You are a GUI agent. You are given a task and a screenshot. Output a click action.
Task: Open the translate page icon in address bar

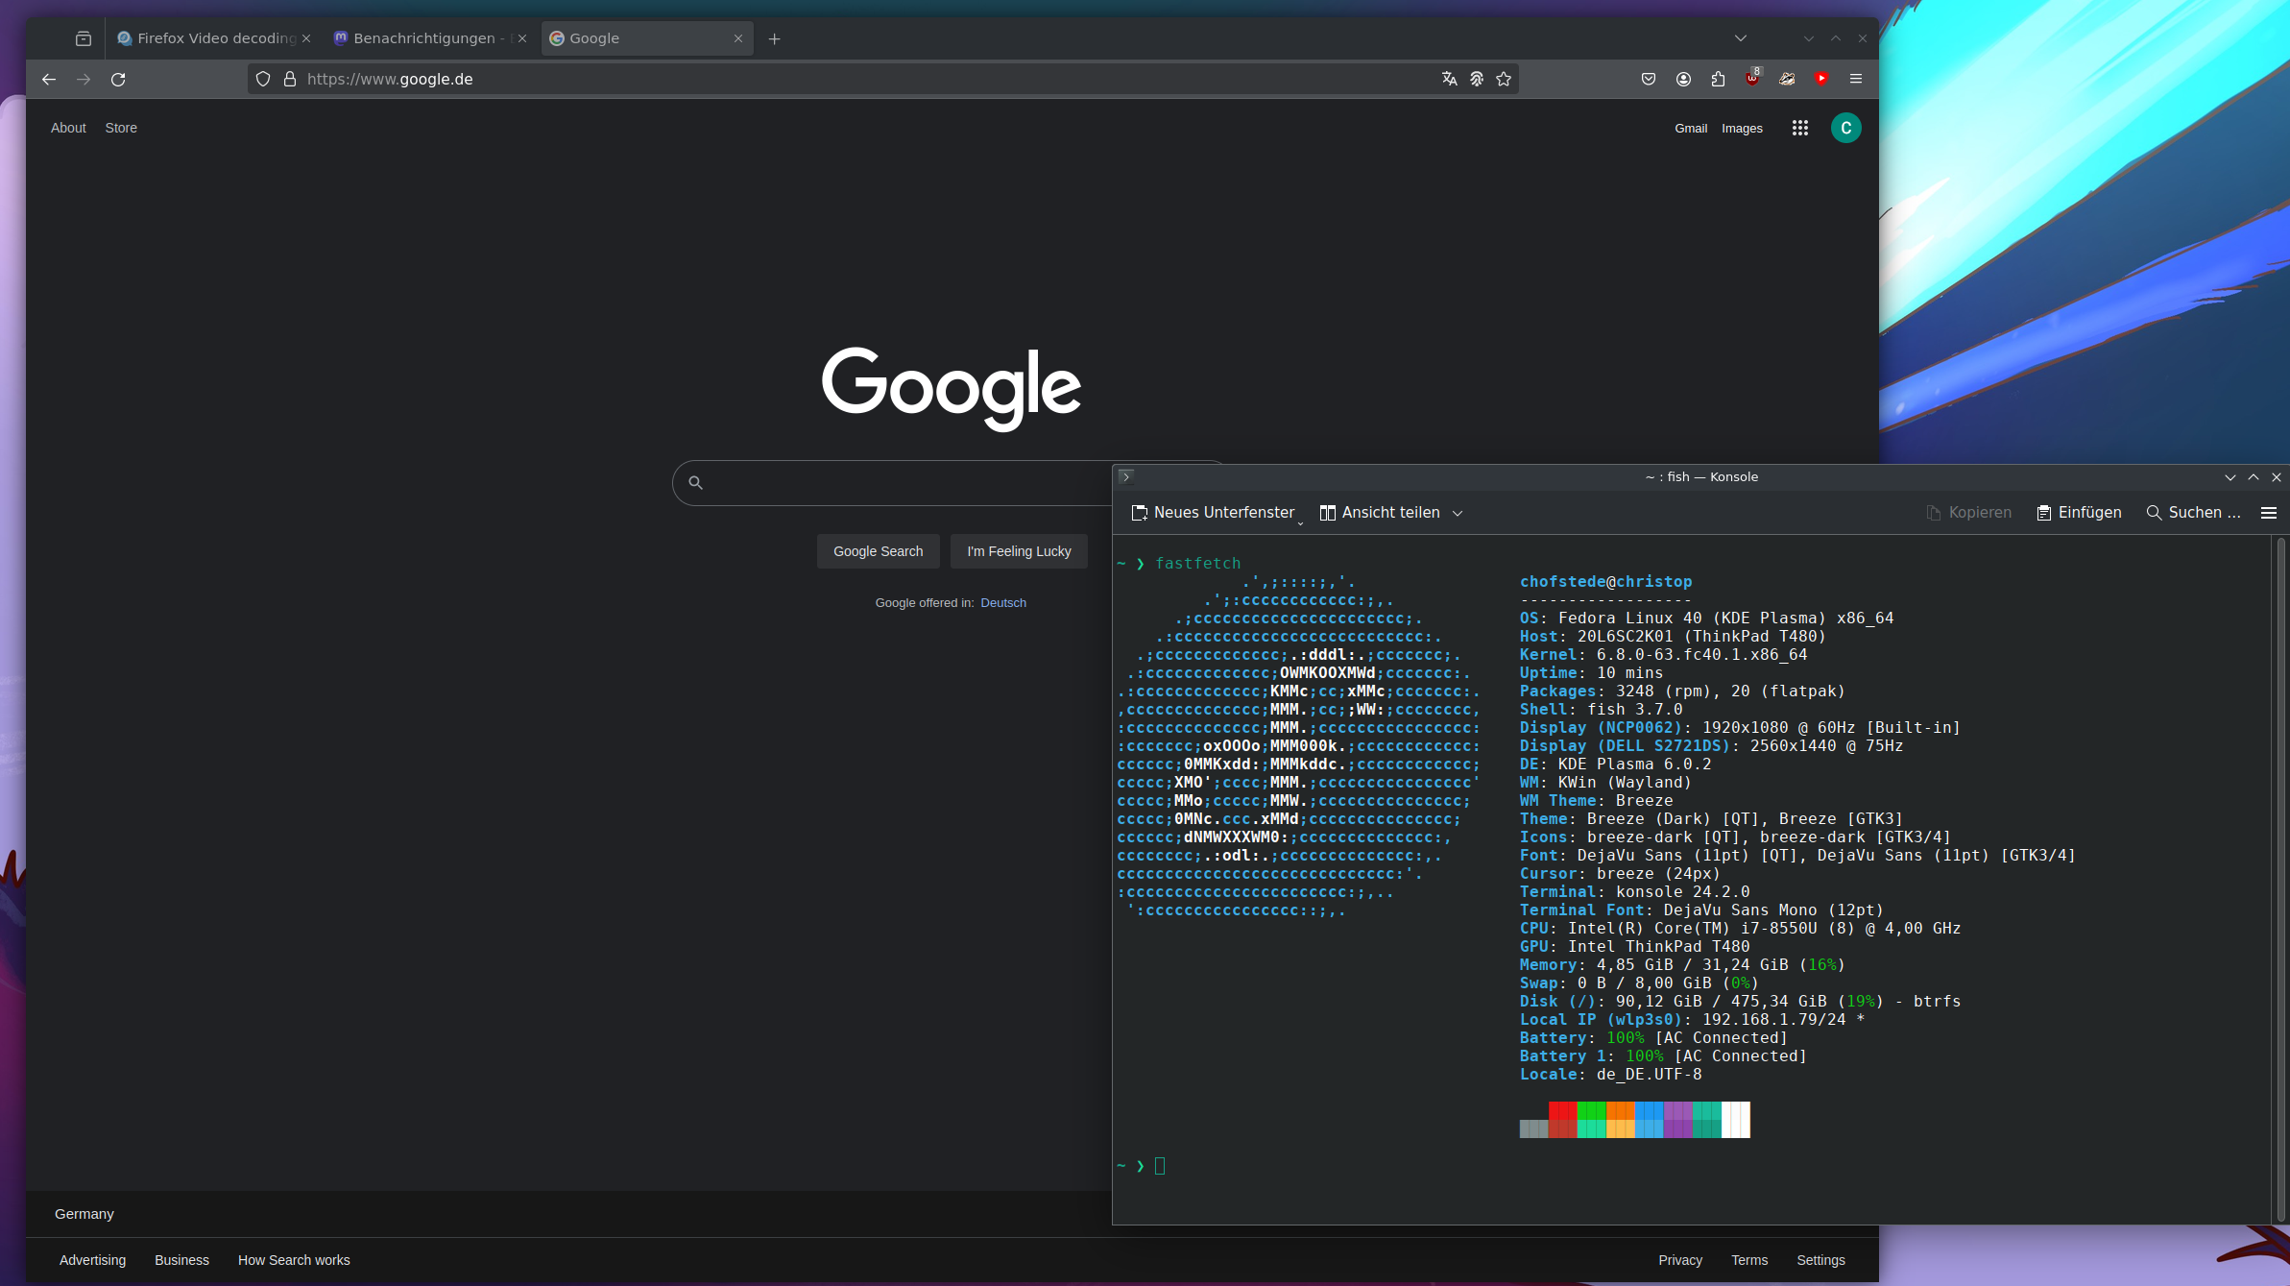(1449, 80)
